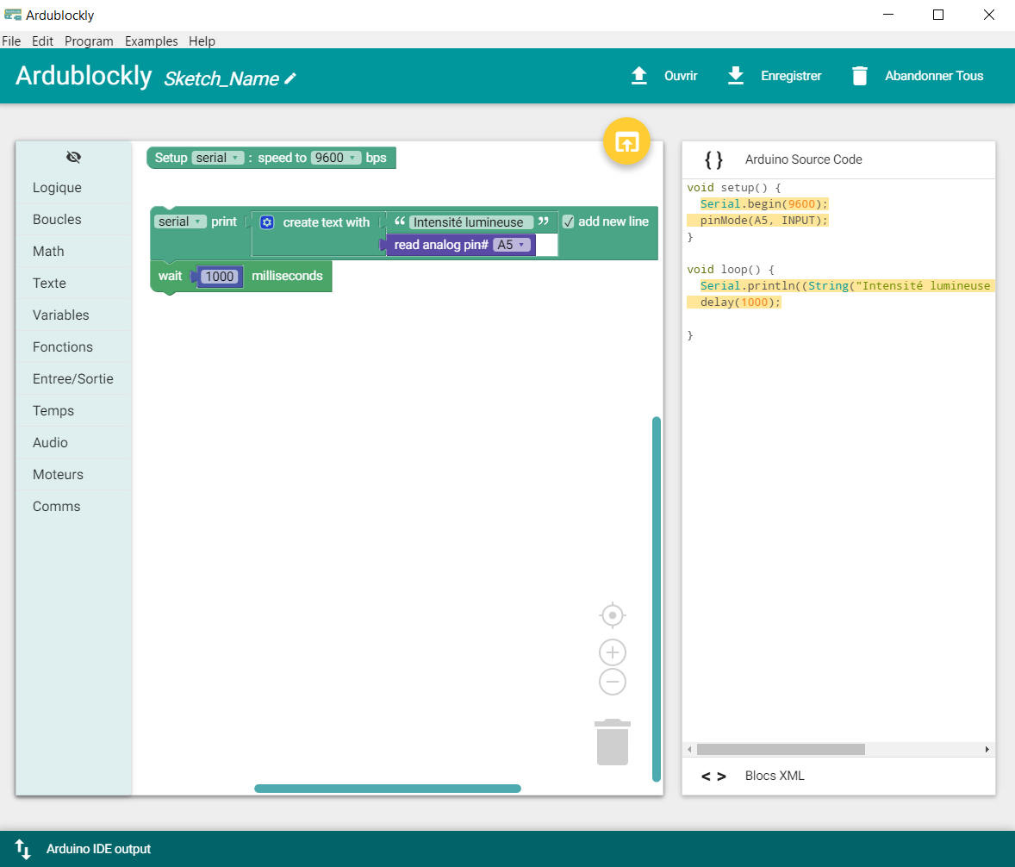The height and width of the screenshot is (867, 1015).
Task: Click the yellow upload sketch button
Action: point(627,141)
